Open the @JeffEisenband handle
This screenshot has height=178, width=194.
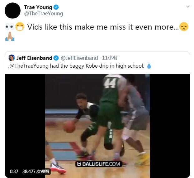click(79, 58)
